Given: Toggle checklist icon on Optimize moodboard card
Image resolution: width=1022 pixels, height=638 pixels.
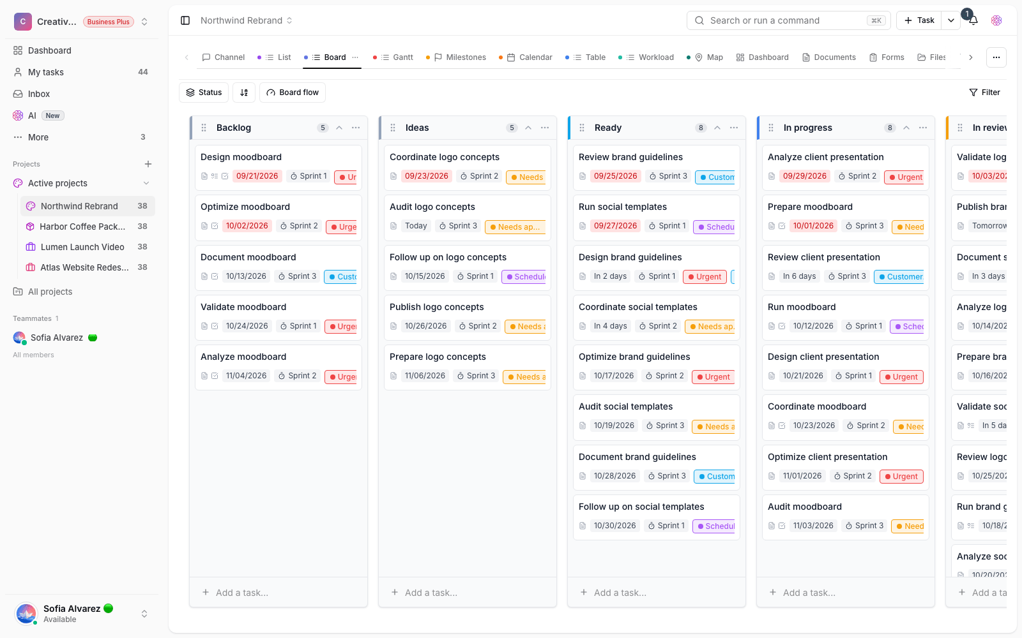Looking at the screenshot, I should [215, 226].
